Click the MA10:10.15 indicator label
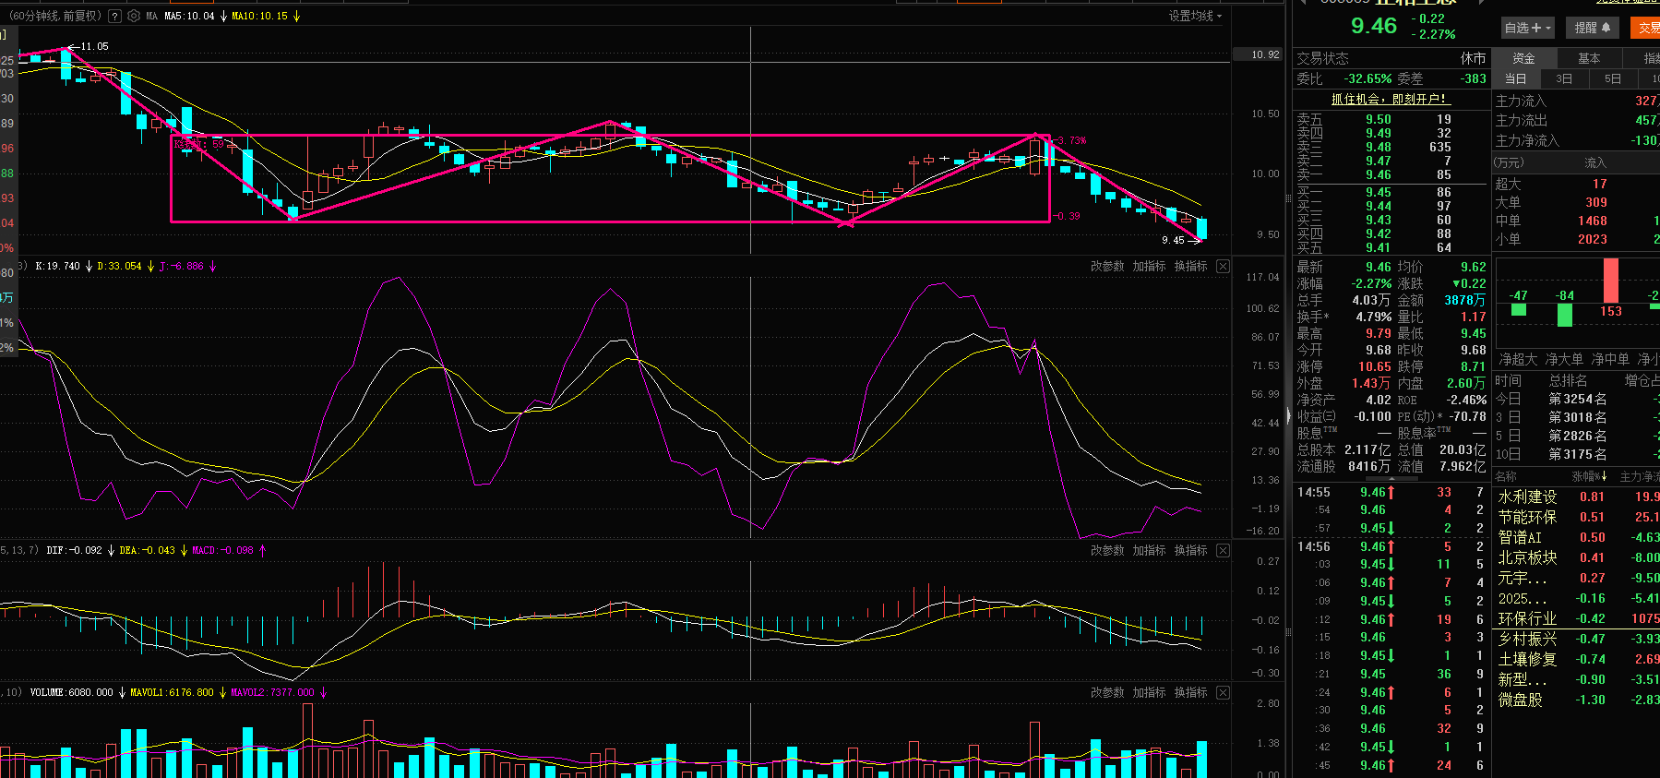 259,16
